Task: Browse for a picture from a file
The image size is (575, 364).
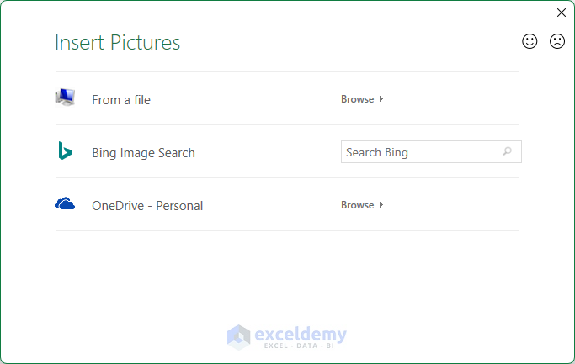Action: (x=357, y=99)
